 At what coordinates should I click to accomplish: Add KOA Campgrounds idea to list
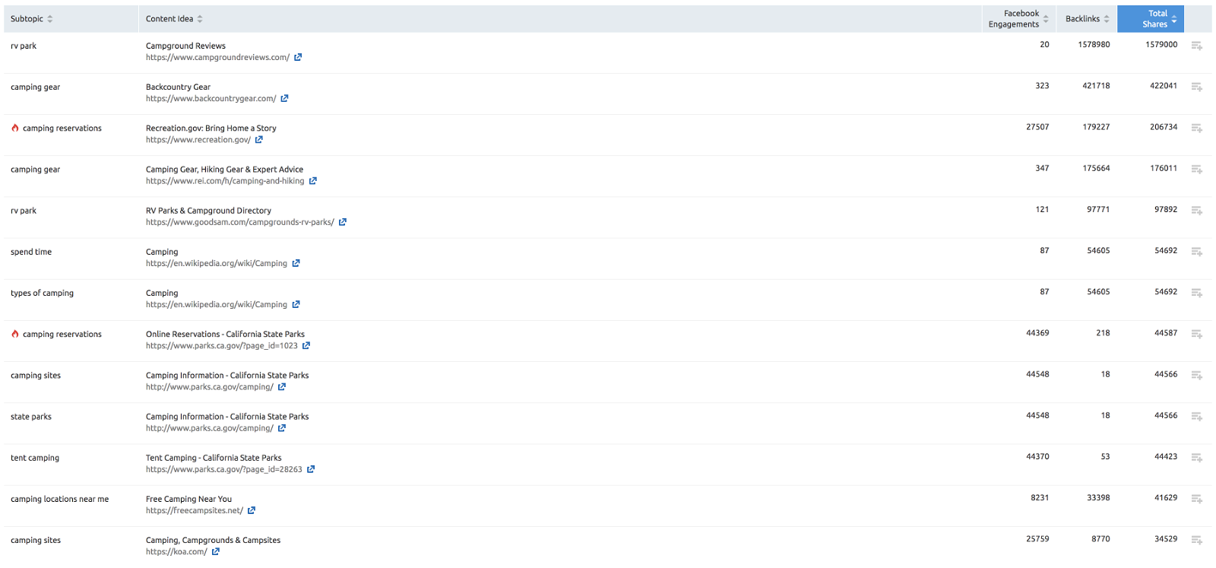pos(1197,540)
